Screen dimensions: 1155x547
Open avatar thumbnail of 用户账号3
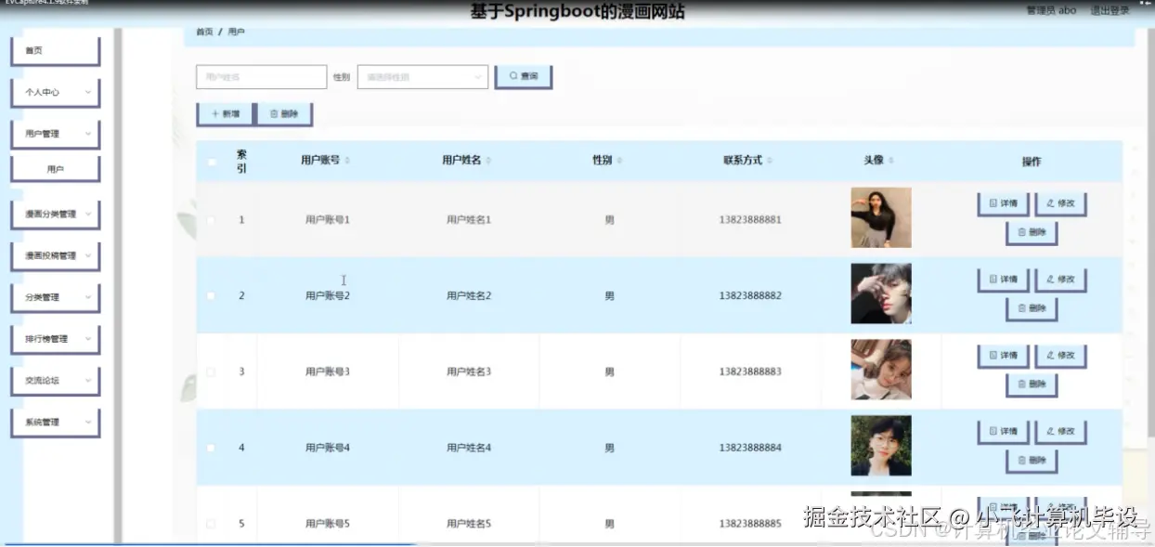pyautogui.click(x=881, y=370)
